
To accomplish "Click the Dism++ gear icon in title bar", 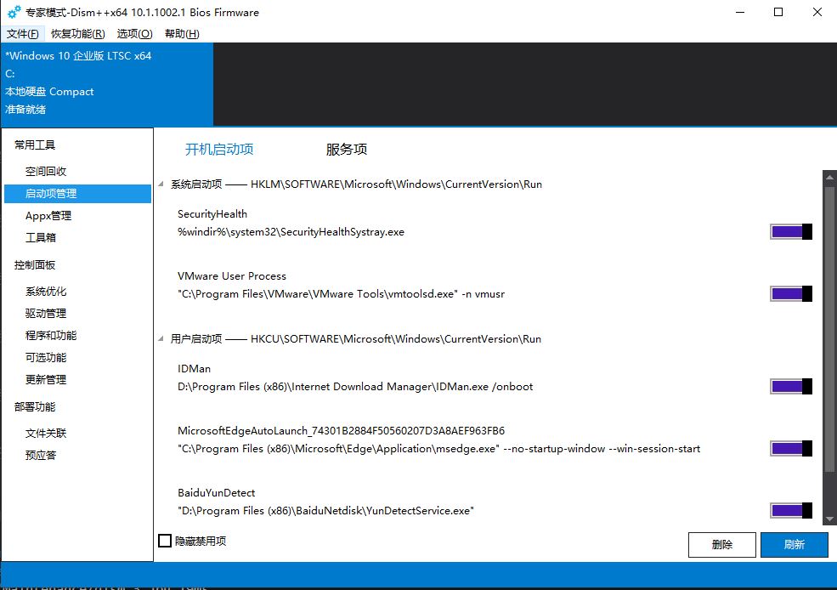I will point(14,13).
